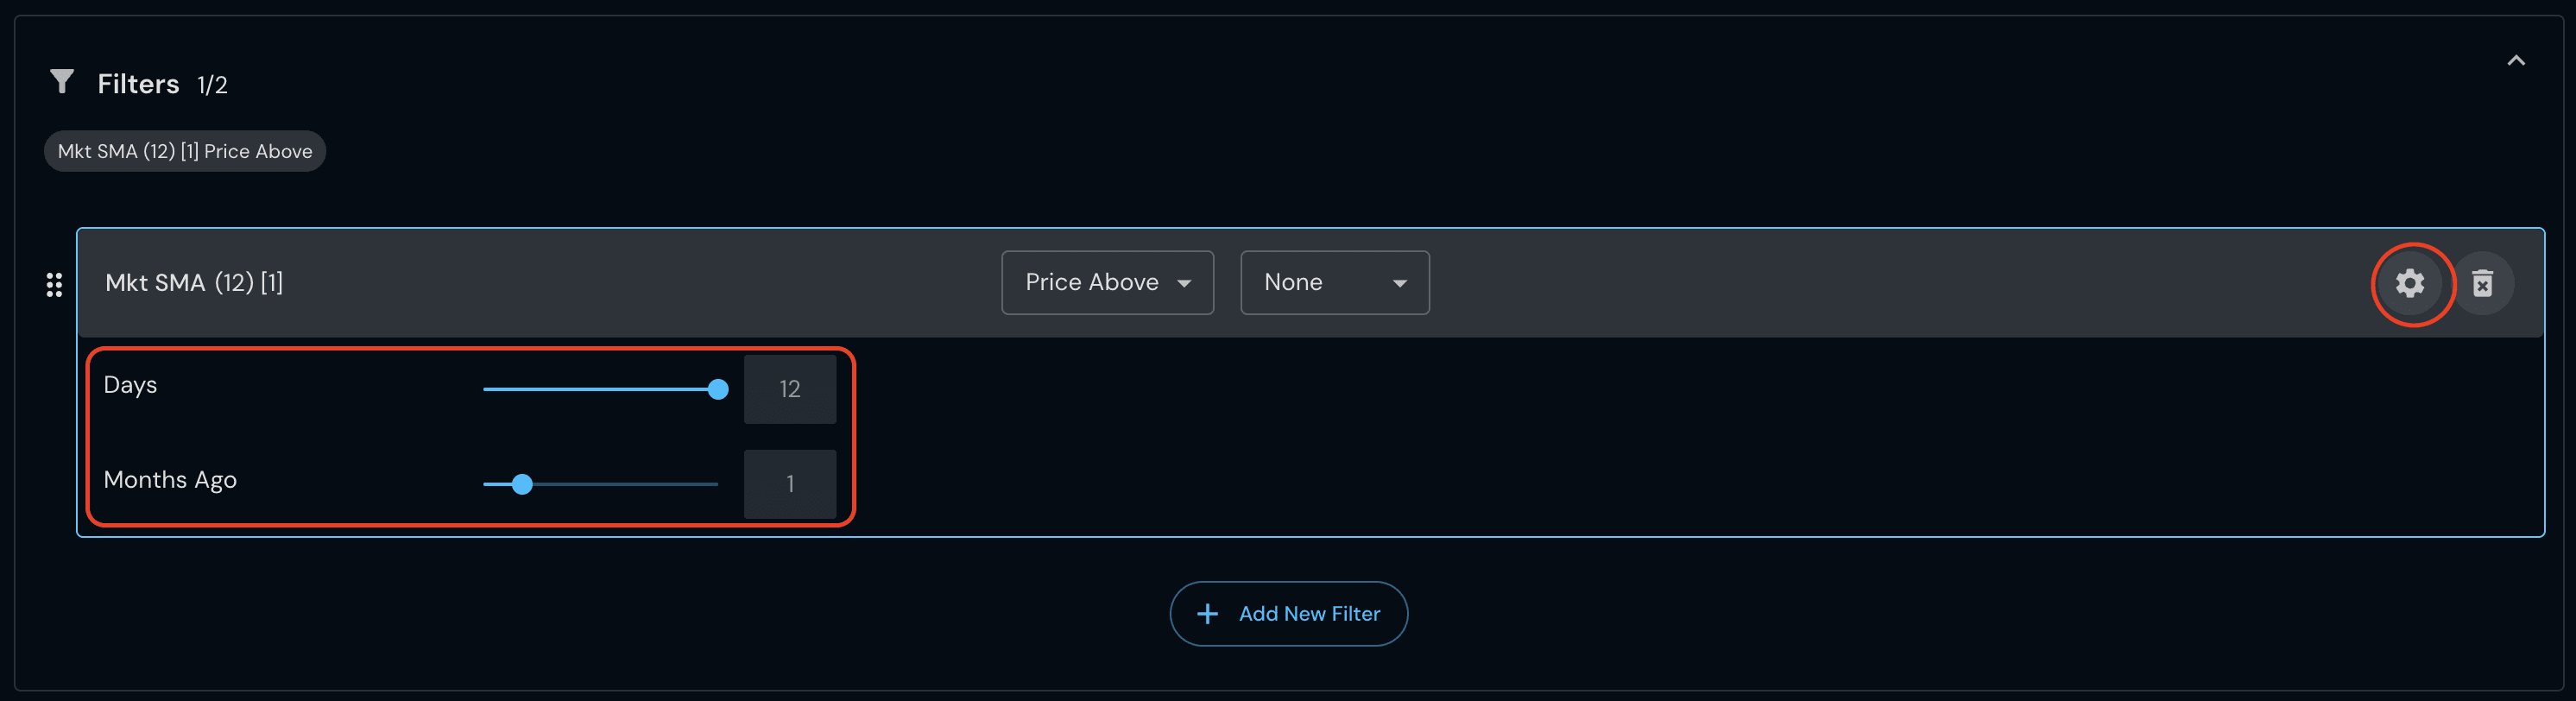Screen dimensions: 2576x701
Task: Click the Months Ago slider handle
Action: pos(522,484)
